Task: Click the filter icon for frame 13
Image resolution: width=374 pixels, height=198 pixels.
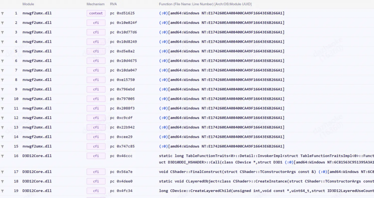Action: coord(2,128)
